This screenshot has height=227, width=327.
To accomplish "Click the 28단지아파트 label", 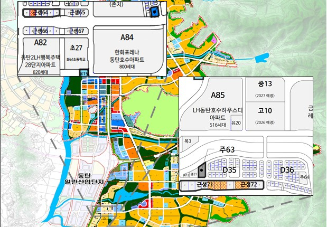I will click(x=41, y=65).
